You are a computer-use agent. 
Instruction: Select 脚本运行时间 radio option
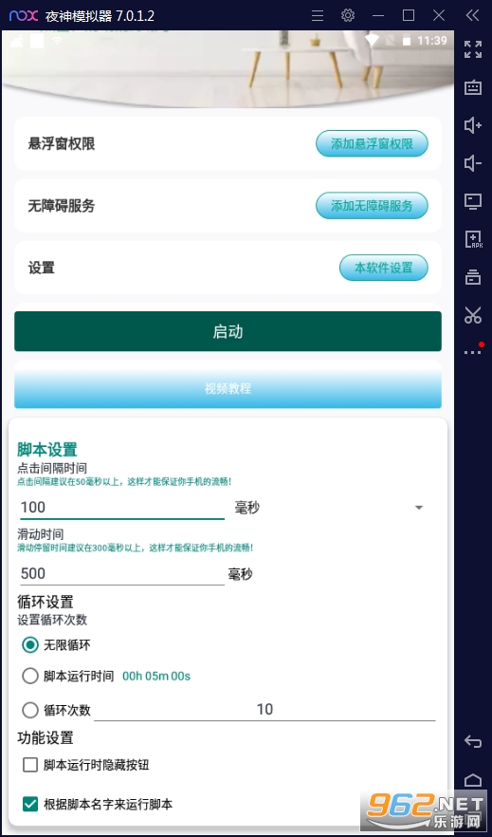(30, 677)
